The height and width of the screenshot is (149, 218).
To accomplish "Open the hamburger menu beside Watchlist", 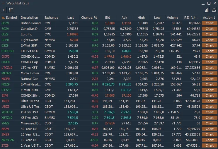I will 3,3.
